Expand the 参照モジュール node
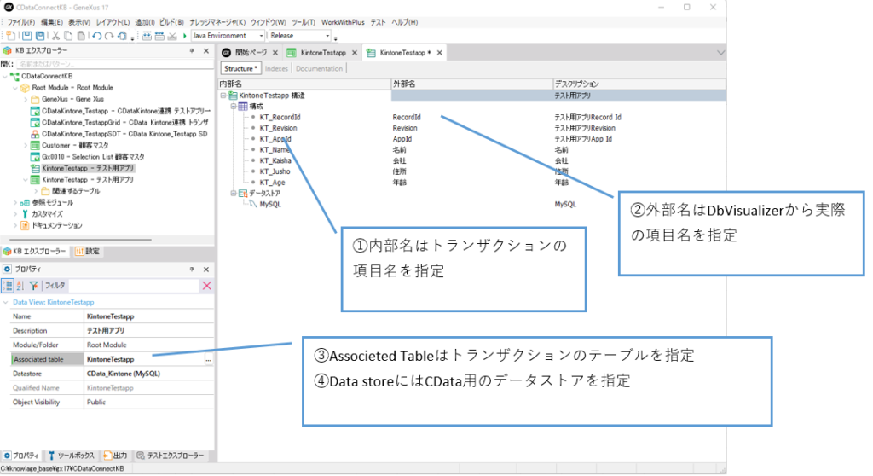Image resolution: width=873 pixels, height=476 pixels. coord(15,203)
